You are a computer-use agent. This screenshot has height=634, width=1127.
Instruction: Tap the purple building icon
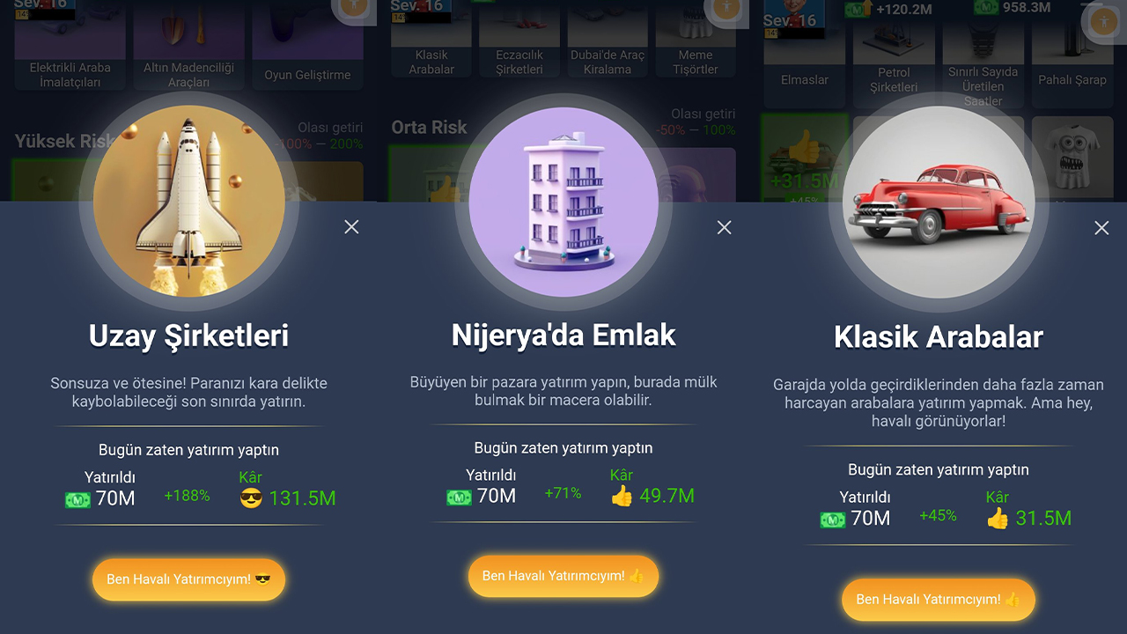point(563,203)
